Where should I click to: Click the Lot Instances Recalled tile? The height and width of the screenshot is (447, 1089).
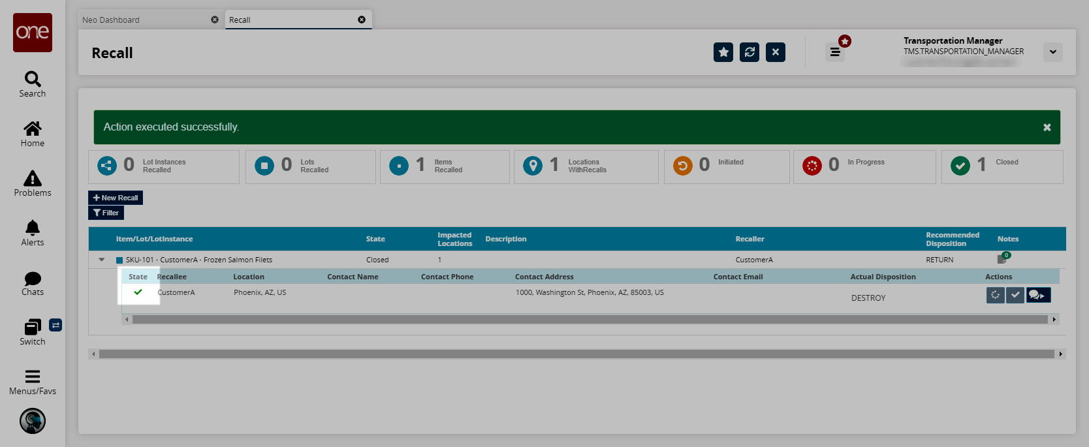(x=164, y=166)
